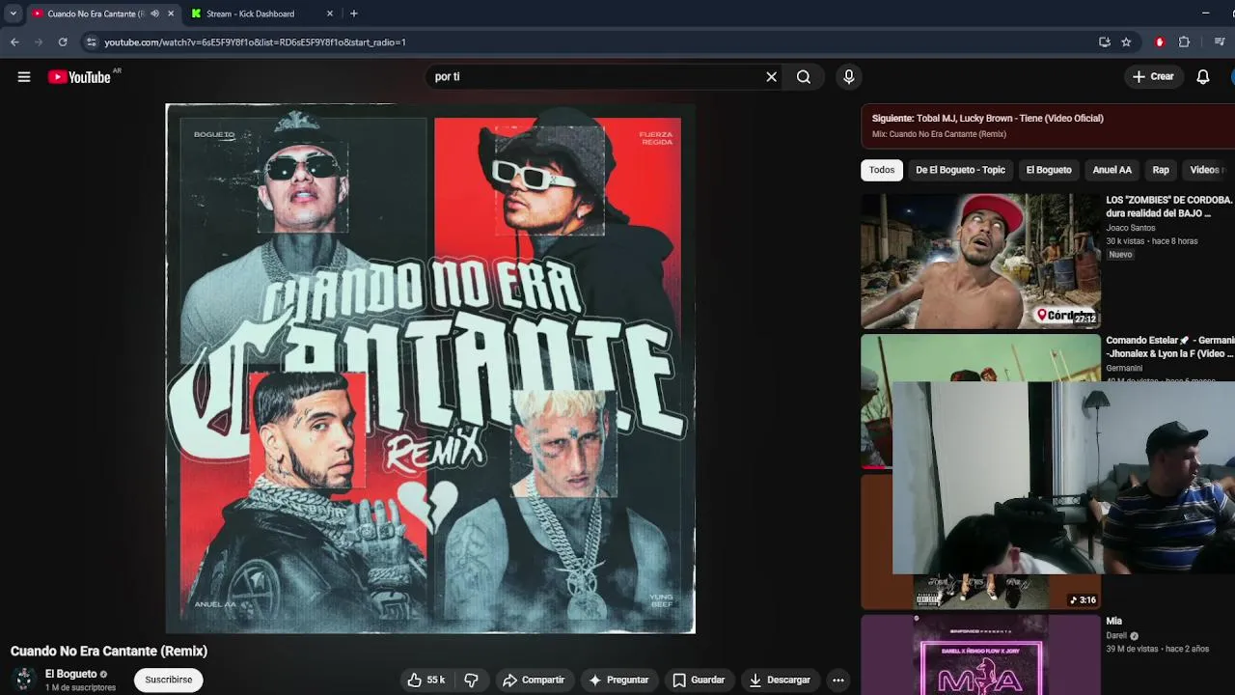Like the video with thumbs up
The image size is (1235, 695).
tap(425, 680)
